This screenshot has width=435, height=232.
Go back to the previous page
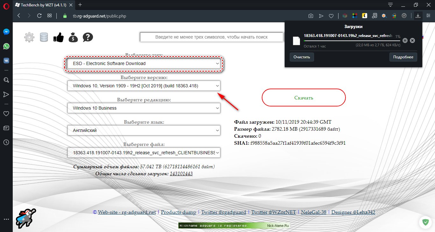(x=19, y=16)
